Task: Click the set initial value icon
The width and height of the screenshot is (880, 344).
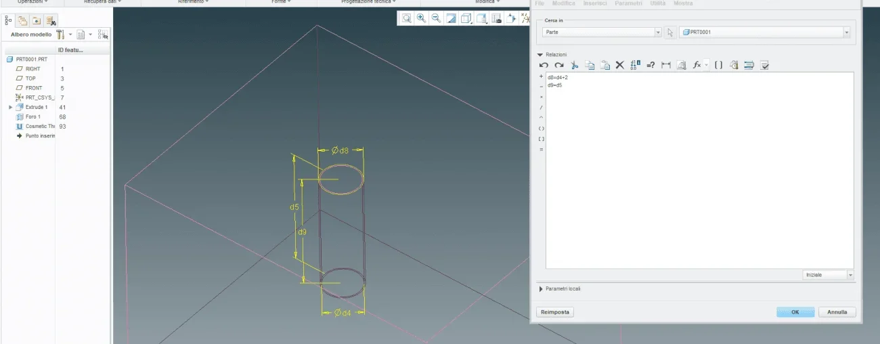Action: (x=682, y=65)
